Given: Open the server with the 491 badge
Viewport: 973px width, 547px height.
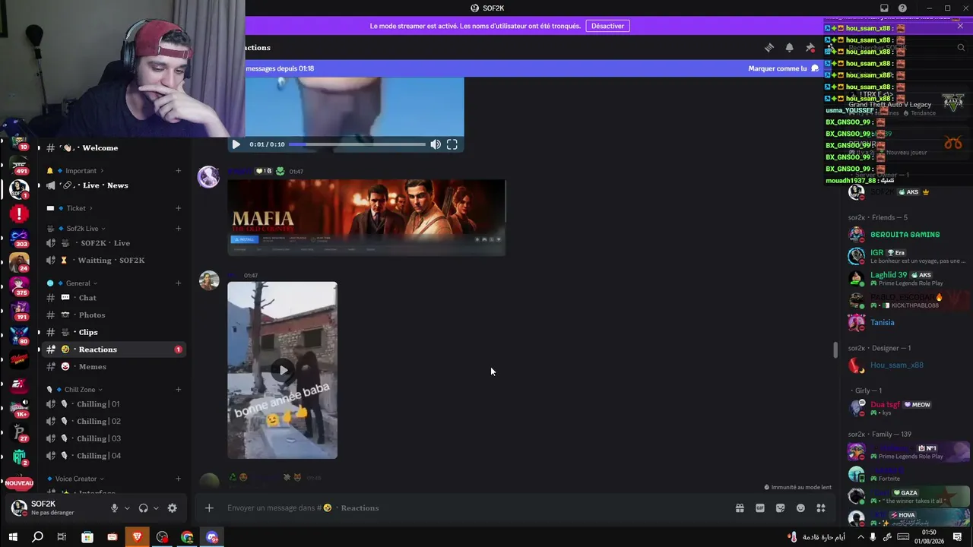Looking at the screenshot, I should click(x=19, y=165).
